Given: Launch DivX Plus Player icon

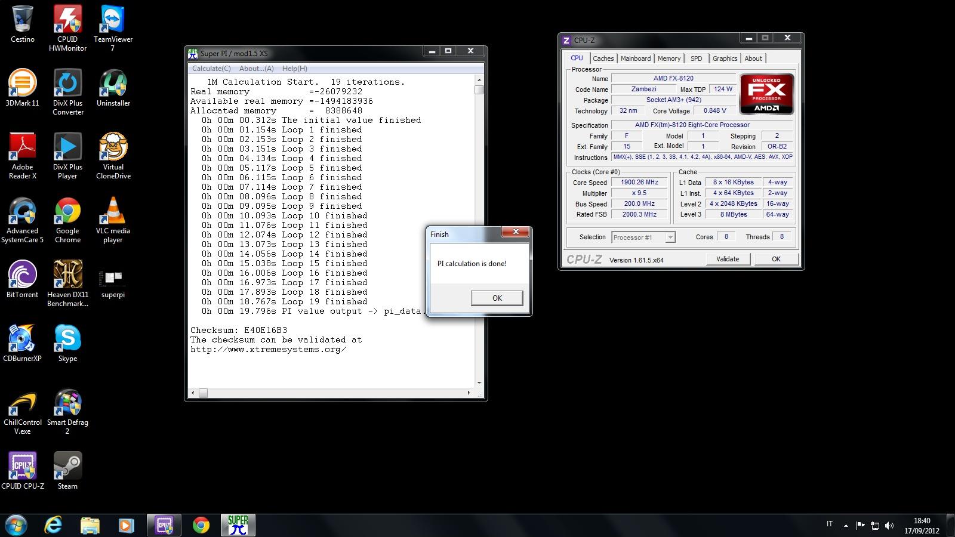Looking at the screenshot, I should point(67,156).
